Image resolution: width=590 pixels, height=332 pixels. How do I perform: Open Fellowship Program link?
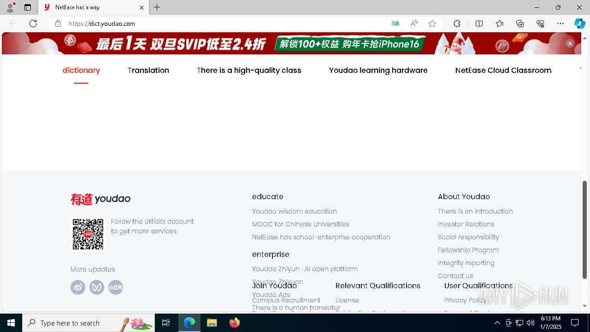click(468, 250)
